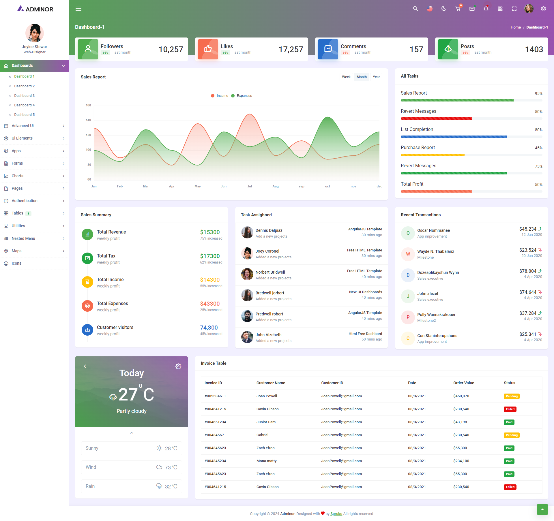Open the search icon in header
The height and width of the screenshot is (521, 554).
coord(415,9)
